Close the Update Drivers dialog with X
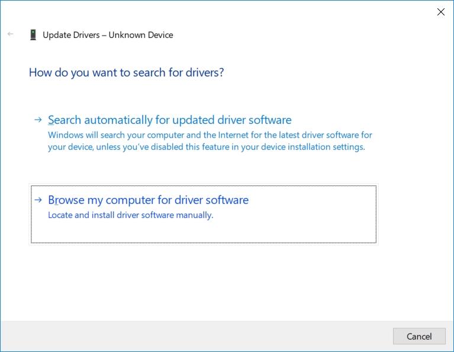454x352 pixels. [440, 12]
